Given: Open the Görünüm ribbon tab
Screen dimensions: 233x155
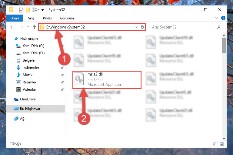Looking at the screenshot, I should tap(67, 18).
